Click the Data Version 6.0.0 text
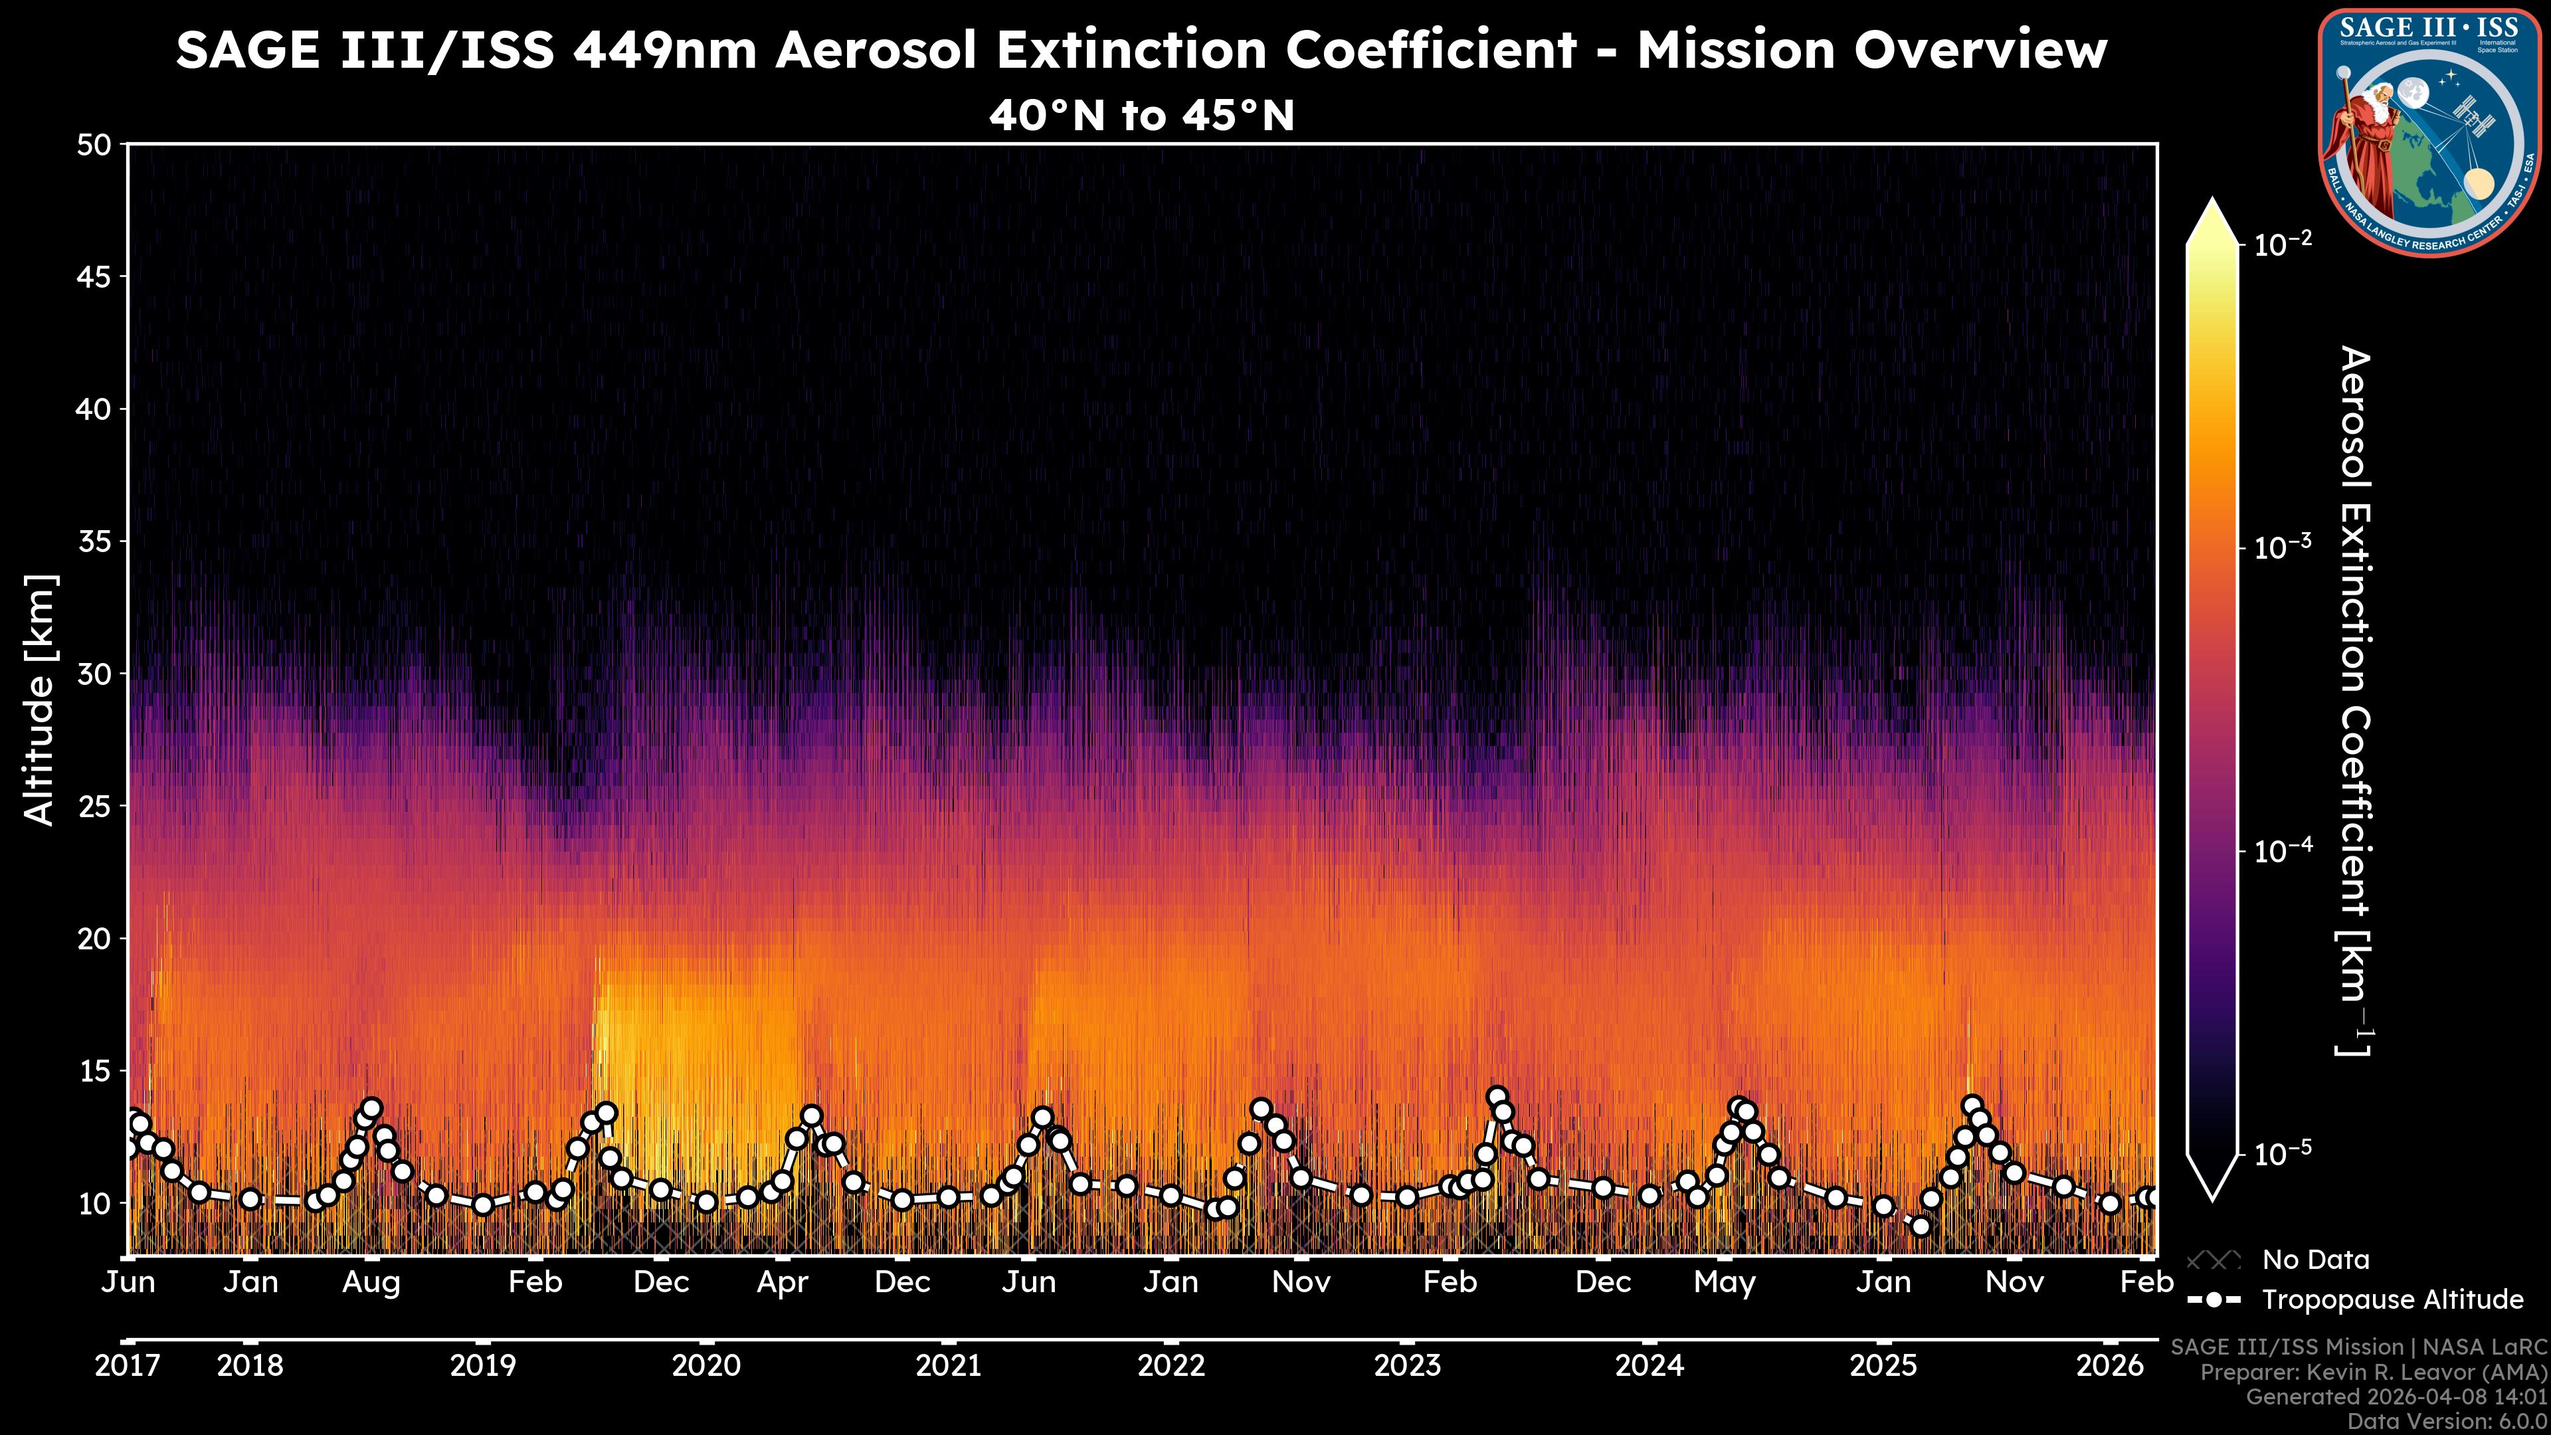The image size is (2551, 1435). pyautogui.click(x=2448, y=1421)
